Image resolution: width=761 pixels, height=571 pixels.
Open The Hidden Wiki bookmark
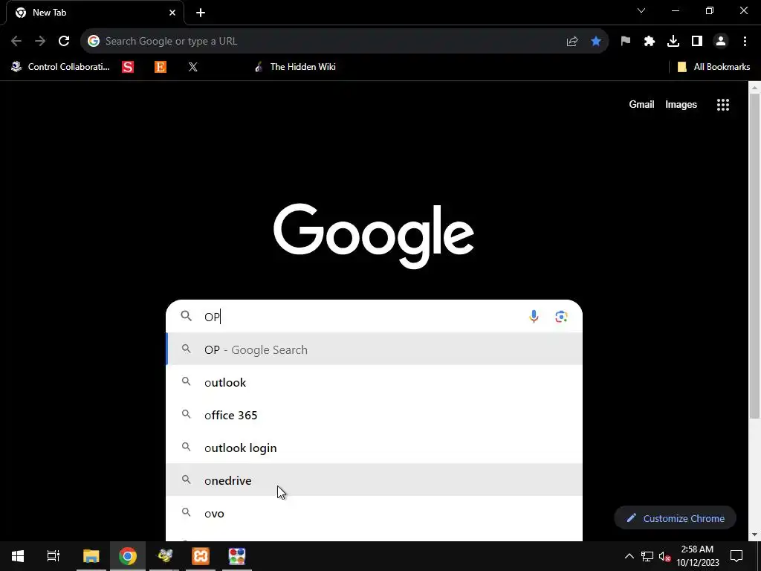(295, 67)
